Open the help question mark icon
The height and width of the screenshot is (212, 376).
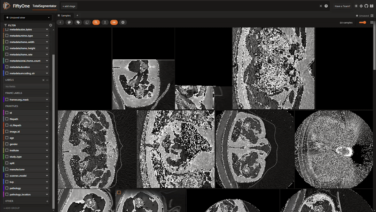click(326, 6)
